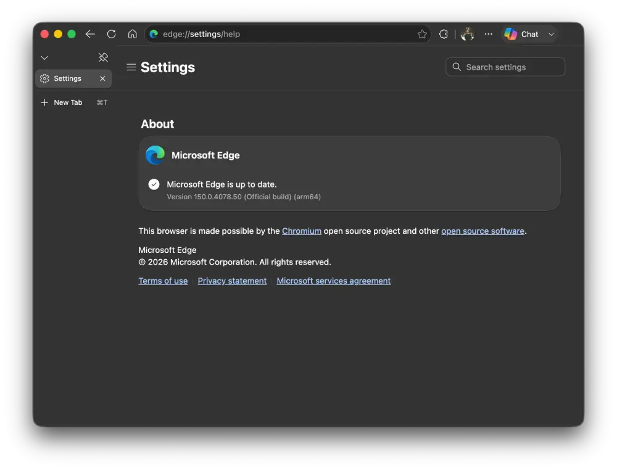This screenshot has width=617, height=470.
Task: Open the Chromium link
Action: click(302, 231)
